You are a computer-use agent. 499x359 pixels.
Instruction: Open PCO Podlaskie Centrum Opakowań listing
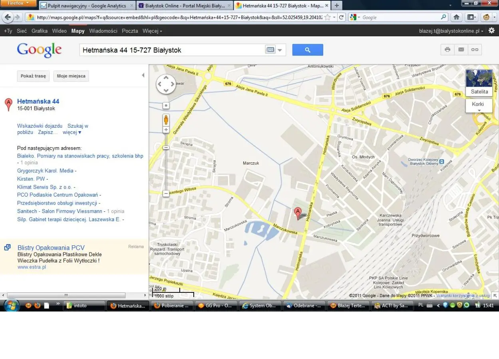coord(58,195)
